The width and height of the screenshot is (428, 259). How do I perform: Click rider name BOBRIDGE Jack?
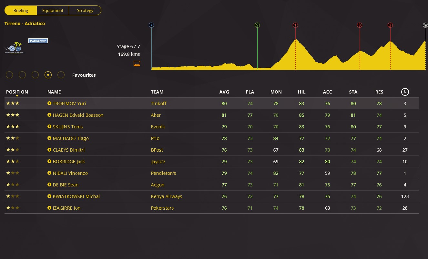69,162
